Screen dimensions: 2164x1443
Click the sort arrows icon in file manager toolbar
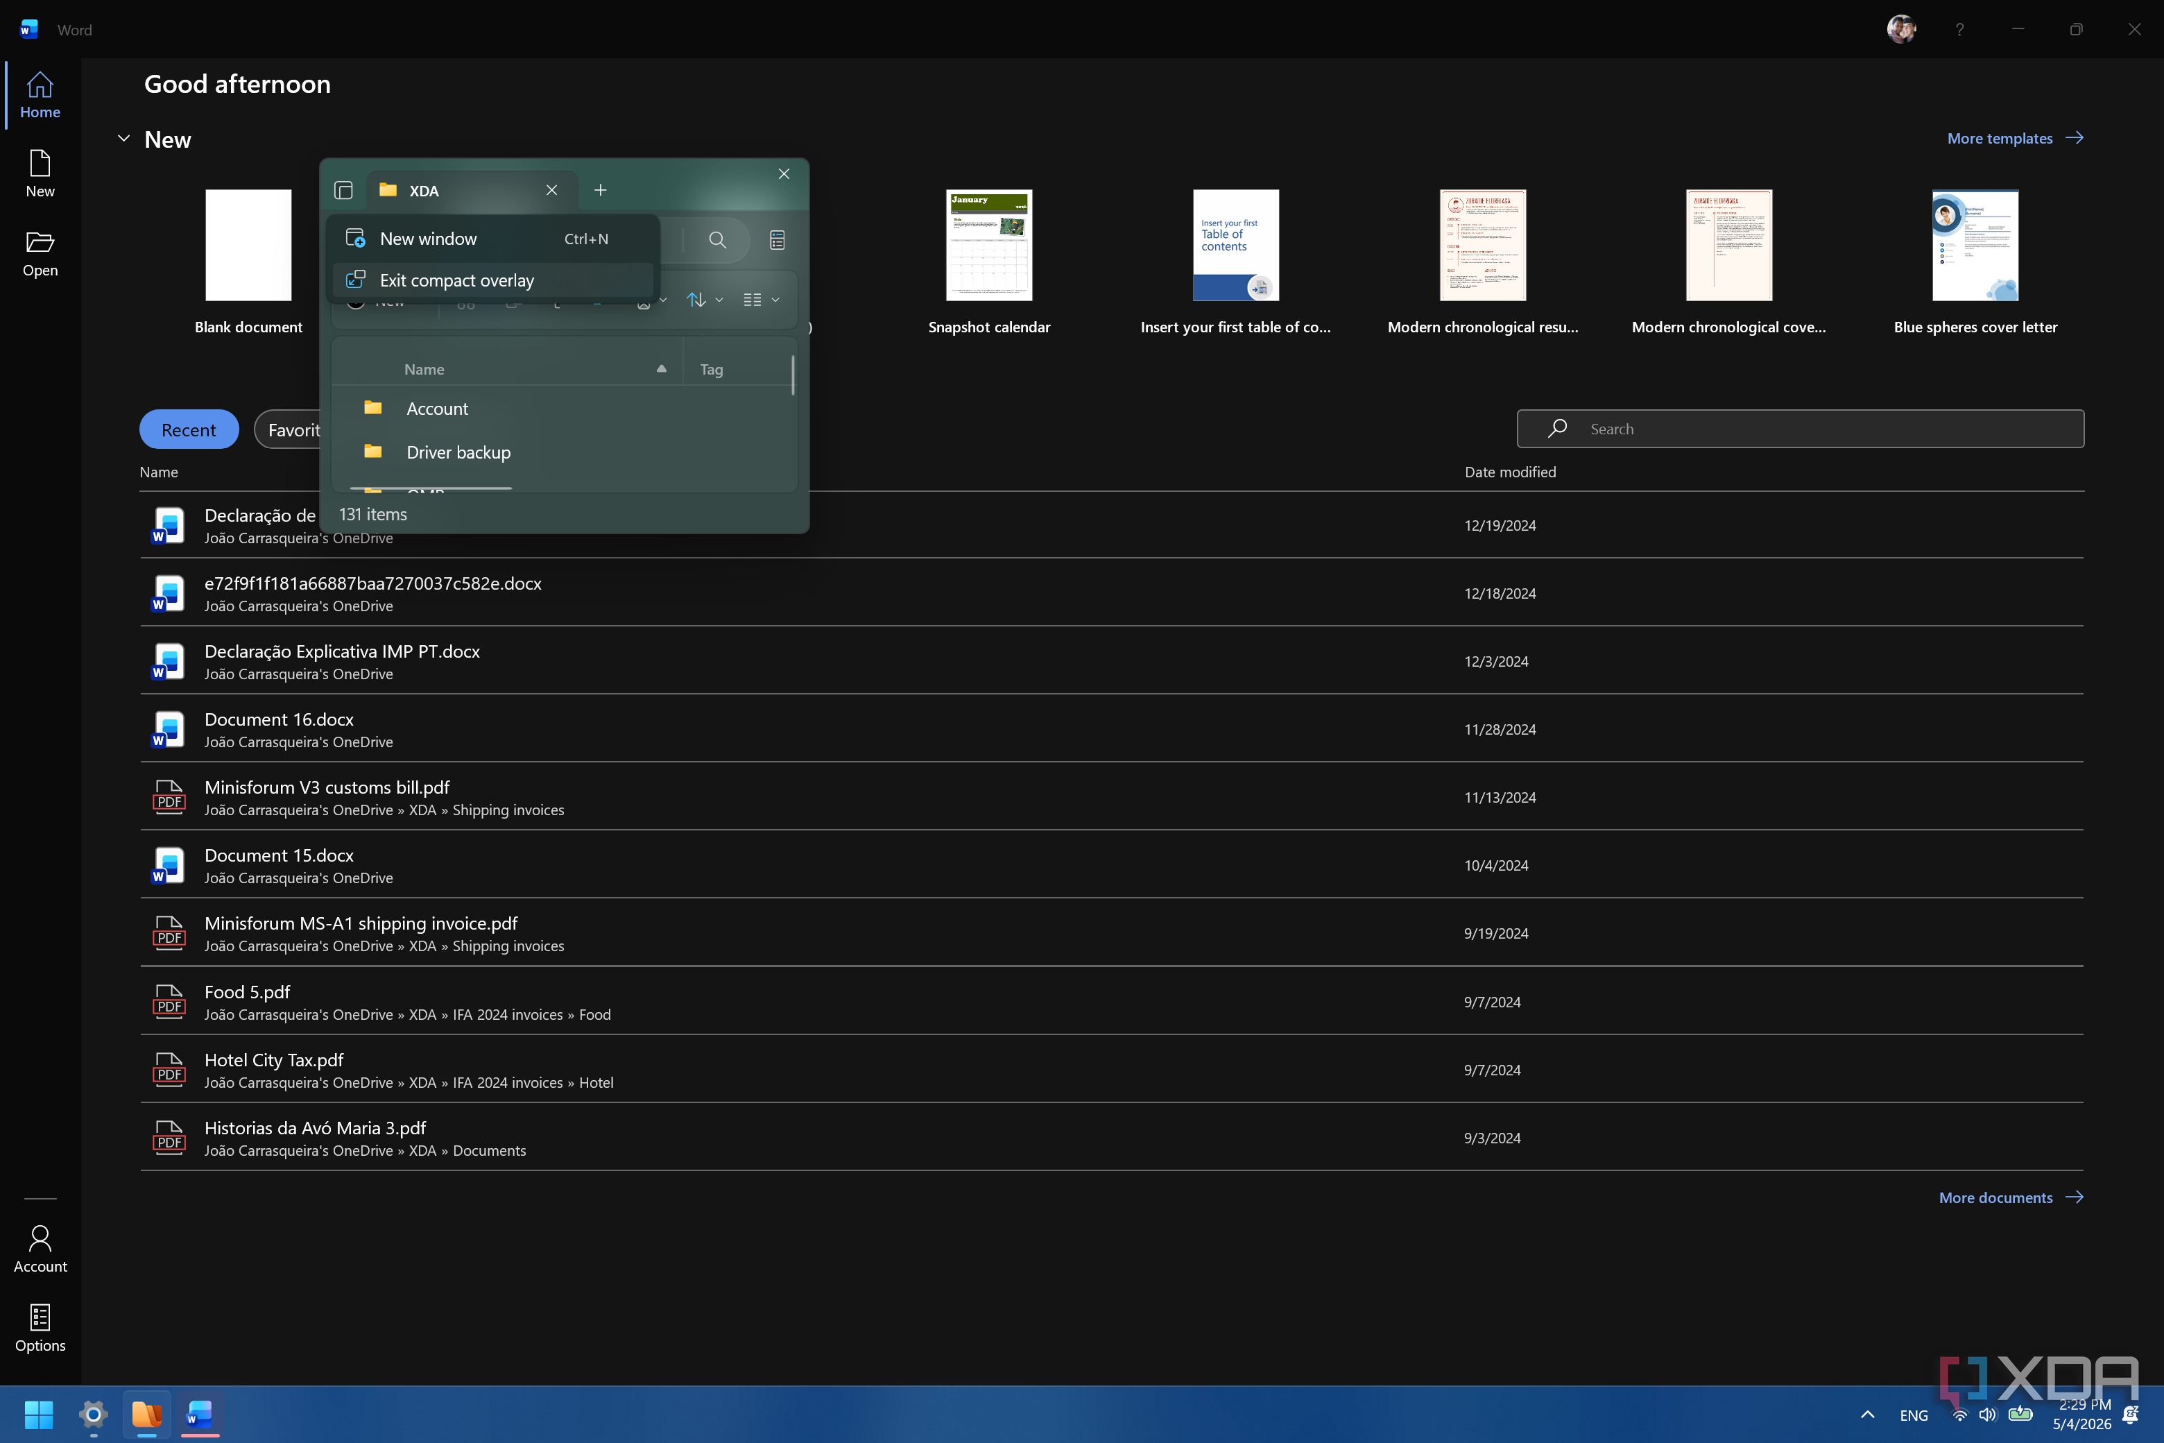tap(696, 300)
